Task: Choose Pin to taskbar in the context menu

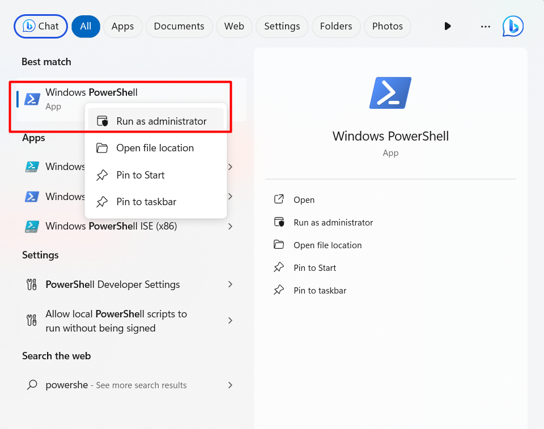Action: [x=156, y=202]
